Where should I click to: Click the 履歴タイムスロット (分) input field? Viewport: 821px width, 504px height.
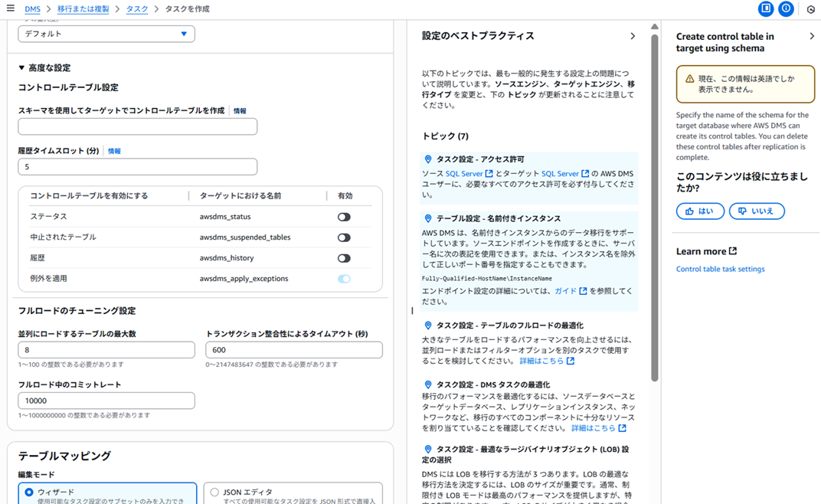coord(138,167)
